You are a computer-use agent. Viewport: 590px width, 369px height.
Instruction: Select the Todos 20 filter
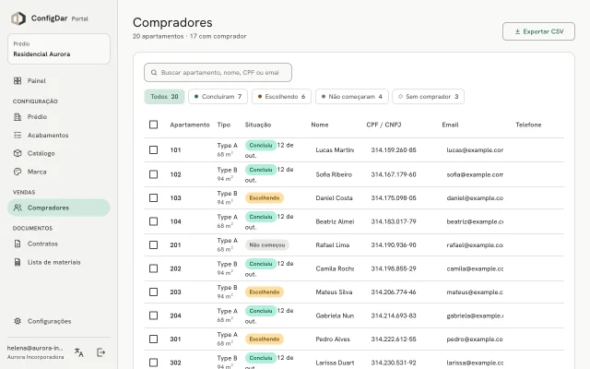pyautogui.click(x=164, y=96)
